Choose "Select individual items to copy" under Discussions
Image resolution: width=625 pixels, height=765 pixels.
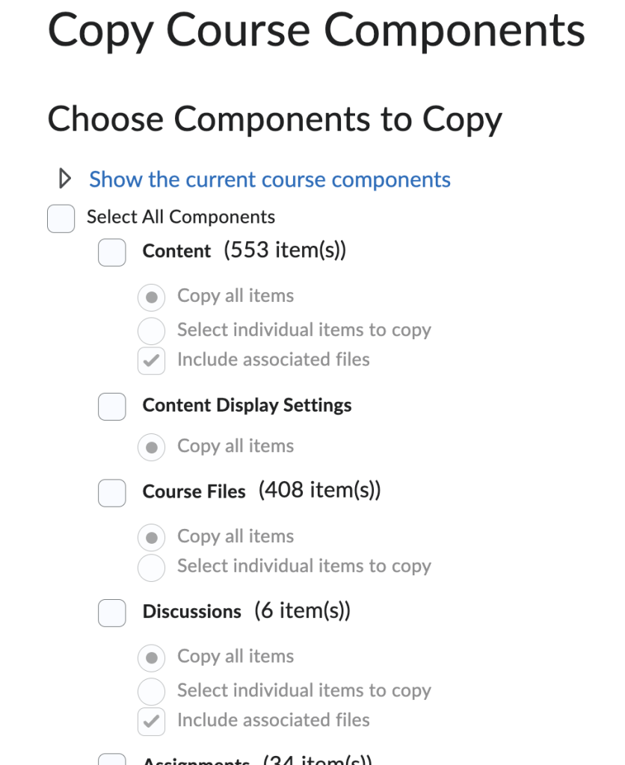151,691
